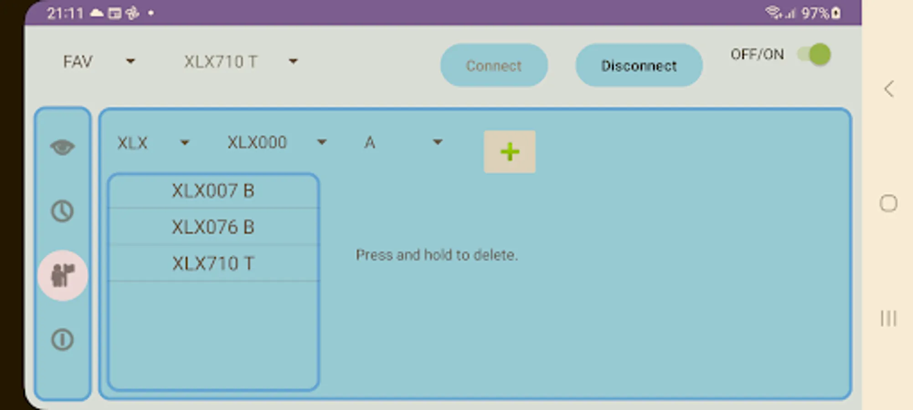The height and width of the screenshot is (410, 913).
Task: Switch OFF/ON control to the off position
Action: tap(813, 55)
